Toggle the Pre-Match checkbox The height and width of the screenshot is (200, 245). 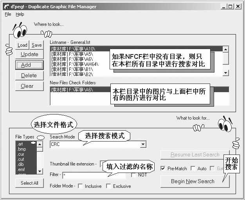tap(163, 169)
